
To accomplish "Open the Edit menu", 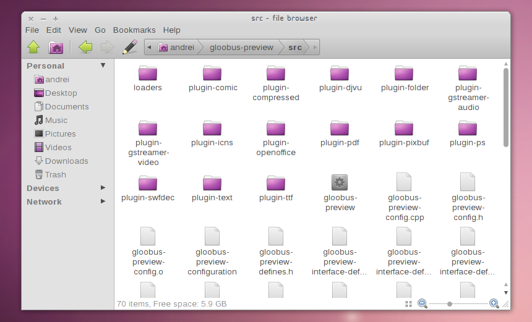I will pos(54,30).
